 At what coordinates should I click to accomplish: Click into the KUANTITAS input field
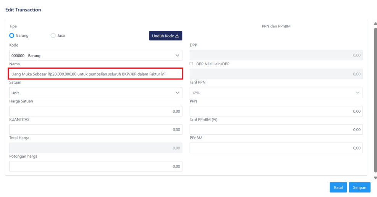point(95,130)
